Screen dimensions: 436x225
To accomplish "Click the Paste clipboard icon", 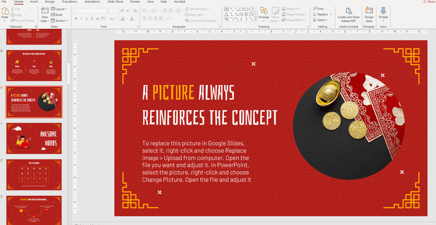I will [x=5, y=11].
